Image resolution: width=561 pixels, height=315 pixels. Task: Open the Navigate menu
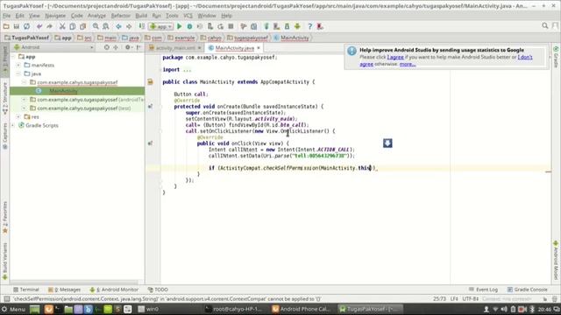(55, 16)
